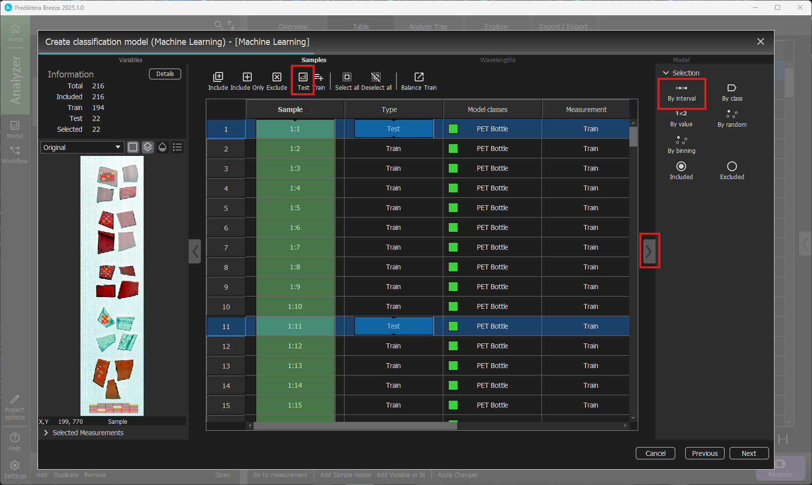Image resolution: width=812 pixels, height=485 pixels.
Task: Toggle the layers overlay button above image
Action: tap(148, 147)
